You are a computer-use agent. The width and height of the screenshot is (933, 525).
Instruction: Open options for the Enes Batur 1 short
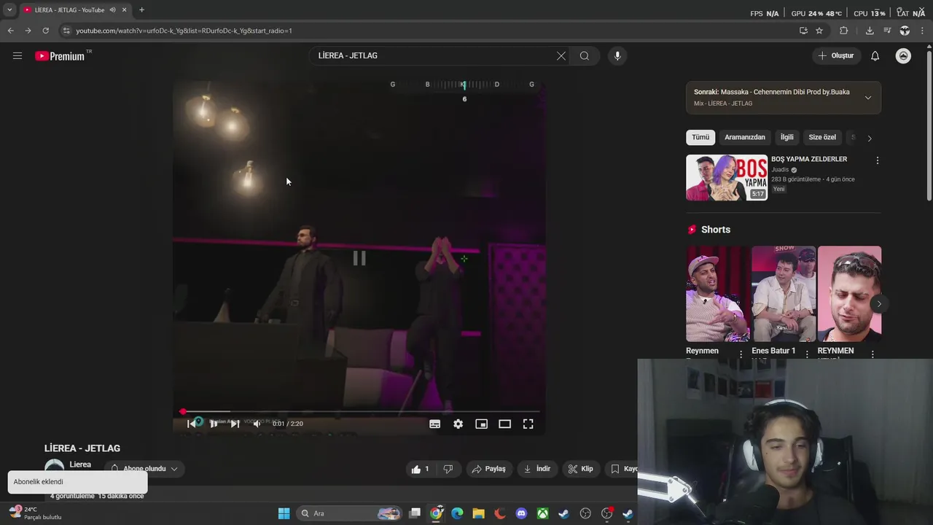click(807, 354)
